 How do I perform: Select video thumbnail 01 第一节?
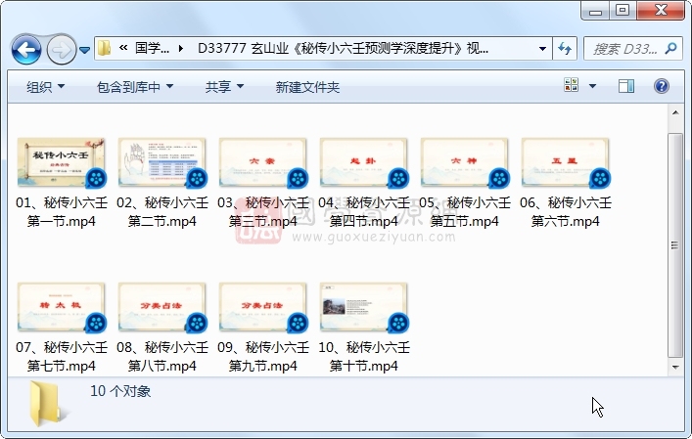[62, 162]
